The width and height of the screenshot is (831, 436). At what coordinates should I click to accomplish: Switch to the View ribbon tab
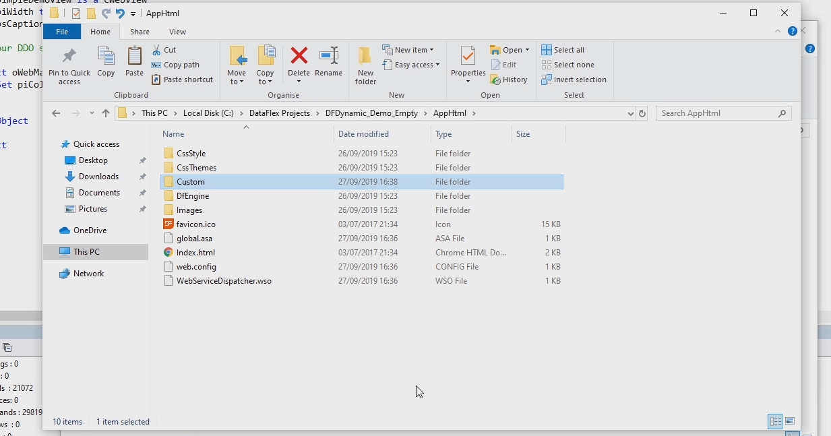point(177,32)
